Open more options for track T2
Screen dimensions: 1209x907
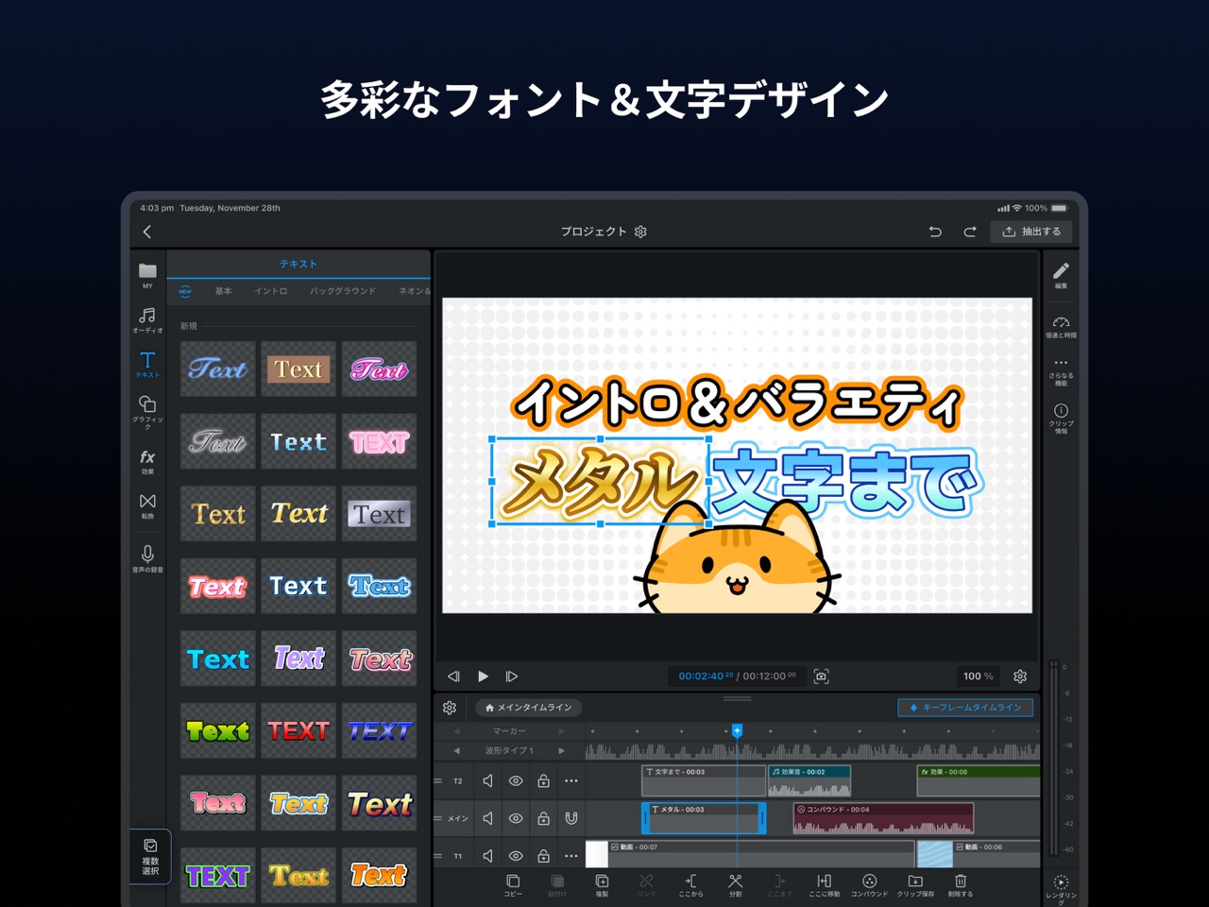click(x=571, y=781)
